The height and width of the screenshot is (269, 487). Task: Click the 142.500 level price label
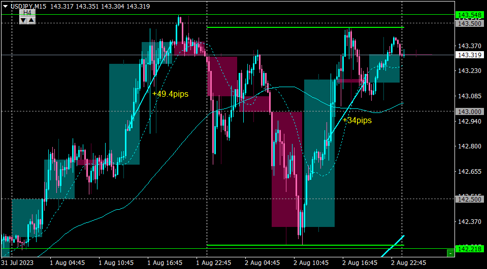470,199
